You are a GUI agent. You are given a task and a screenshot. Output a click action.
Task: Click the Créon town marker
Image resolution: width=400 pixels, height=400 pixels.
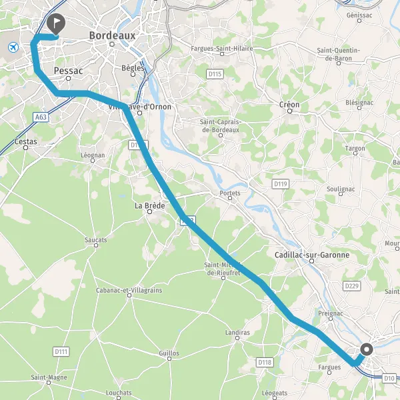pos(289,111)
